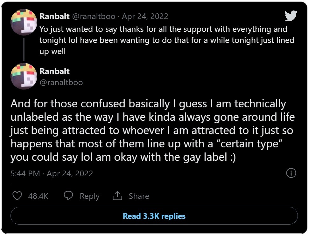Screen dimensions: 309x236
Task: Open the Ranbalt display name in first tweet
Action: 55,16
